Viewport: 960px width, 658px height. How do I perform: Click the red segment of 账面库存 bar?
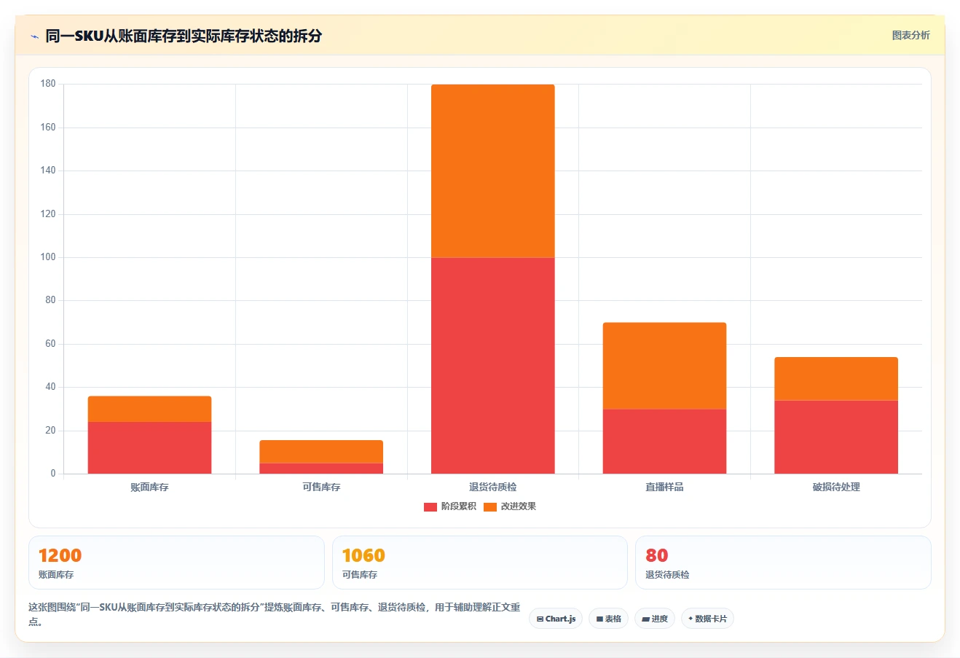tap(149, 448)
